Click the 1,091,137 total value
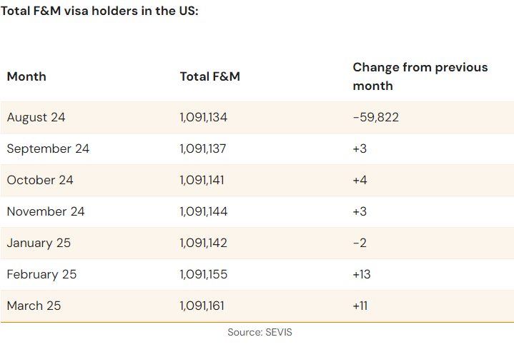The height and width of the screenshot is (347, 514). tap(203, 149)
